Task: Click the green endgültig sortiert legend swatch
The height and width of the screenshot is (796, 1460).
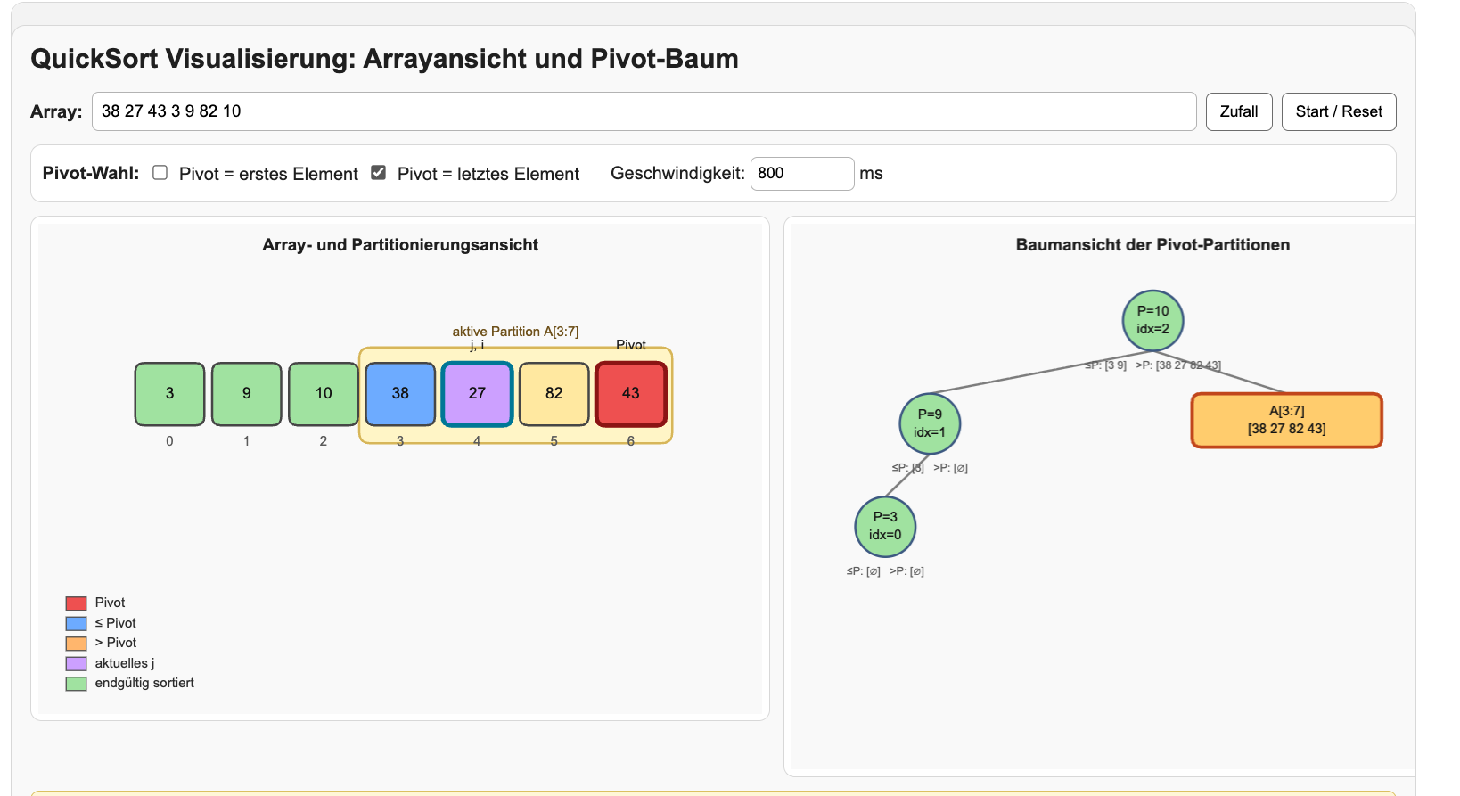Action: pos(76,684)
